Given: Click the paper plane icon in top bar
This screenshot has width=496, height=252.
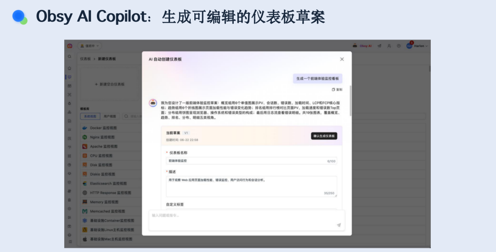Looking at the screenshot, I should tap(379, 46).
